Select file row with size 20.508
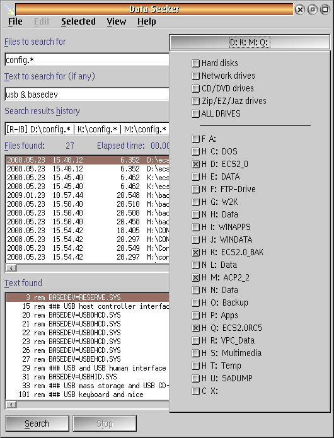Screen dimensions: 334x438 click(88, 213)
